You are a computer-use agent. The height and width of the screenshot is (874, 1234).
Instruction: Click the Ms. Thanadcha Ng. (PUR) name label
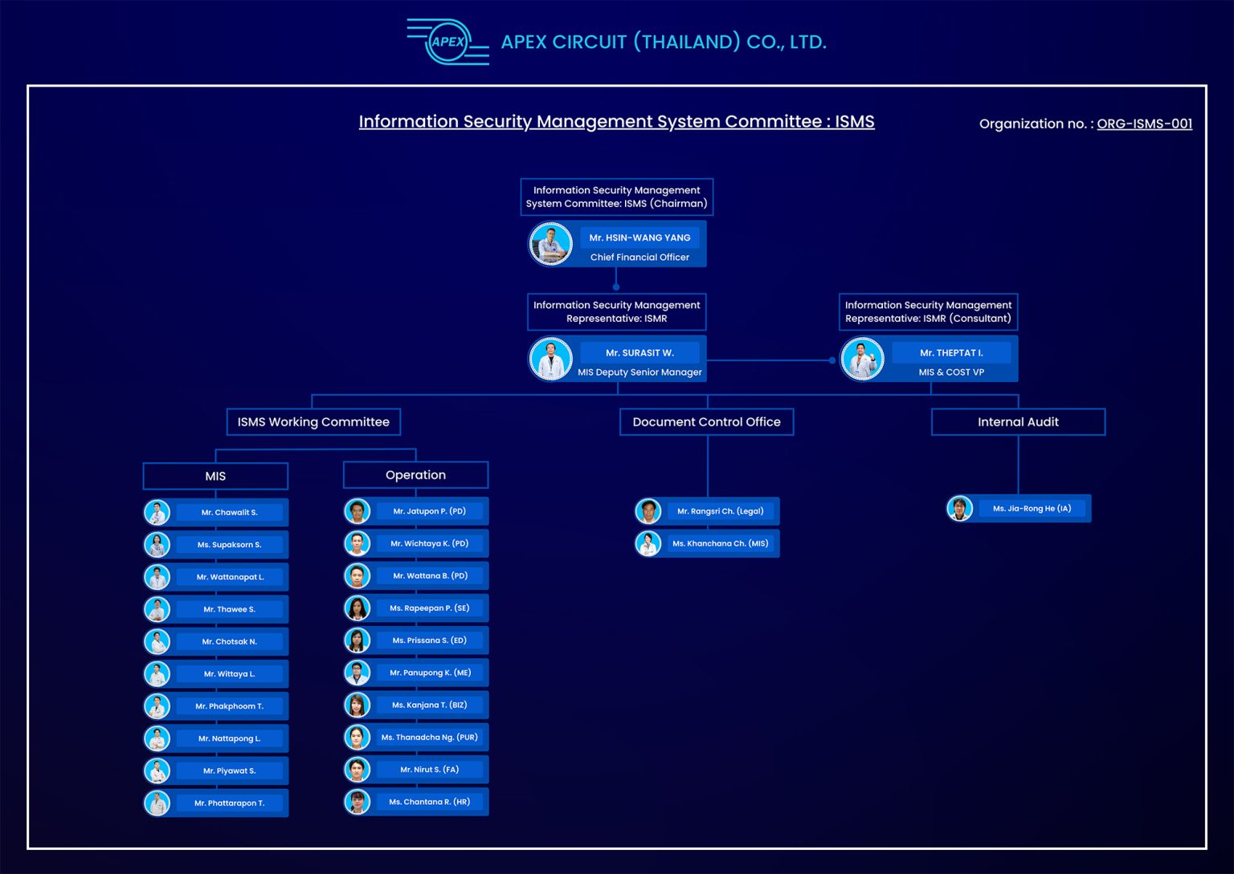pyautogui.click(x=429, y=737)
